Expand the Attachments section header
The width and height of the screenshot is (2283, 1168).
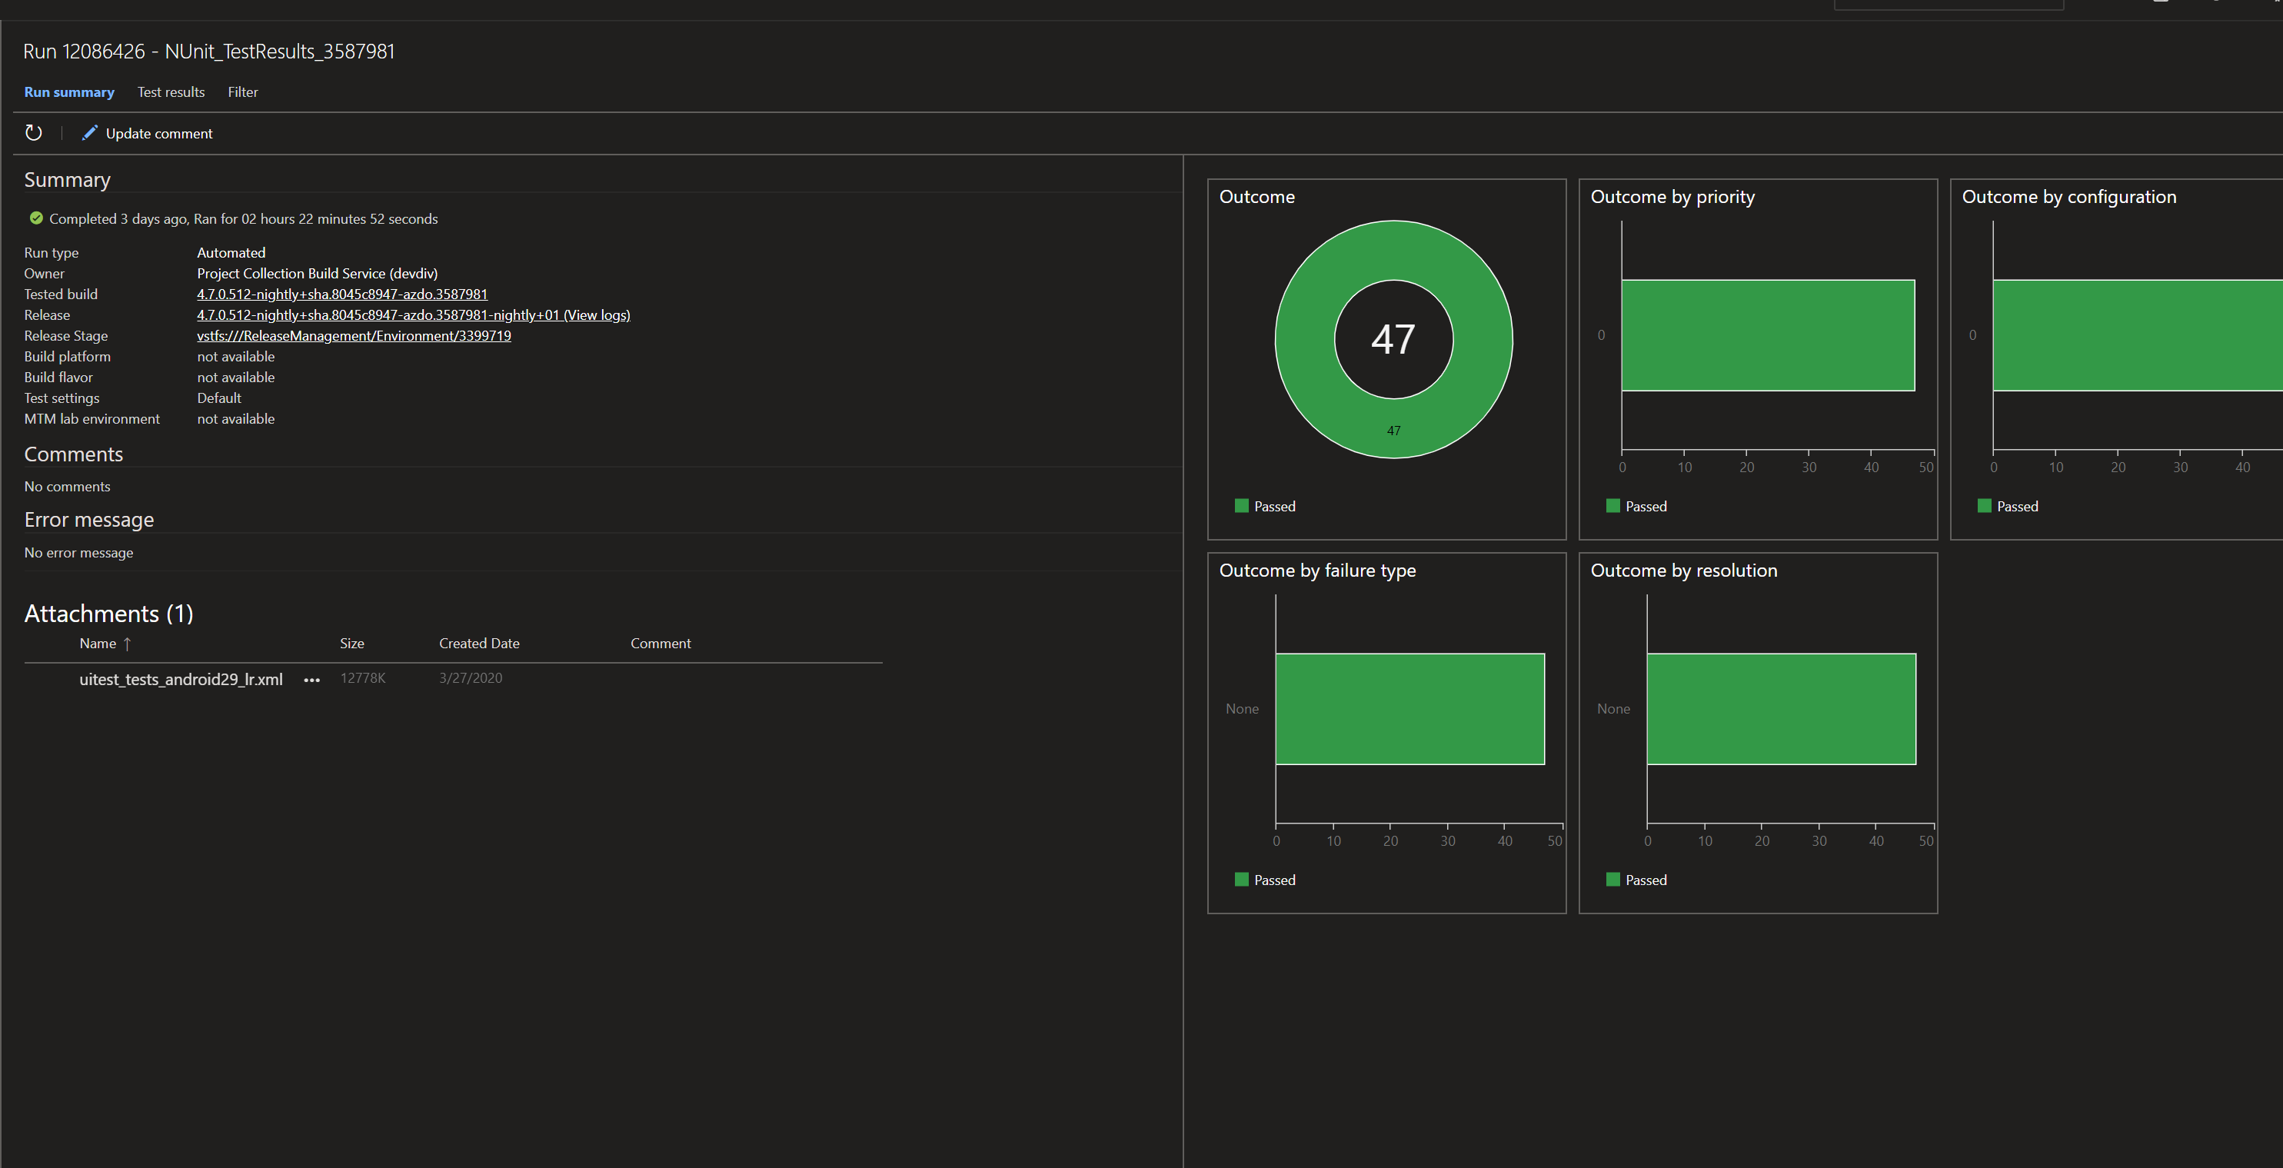point(108,612)
